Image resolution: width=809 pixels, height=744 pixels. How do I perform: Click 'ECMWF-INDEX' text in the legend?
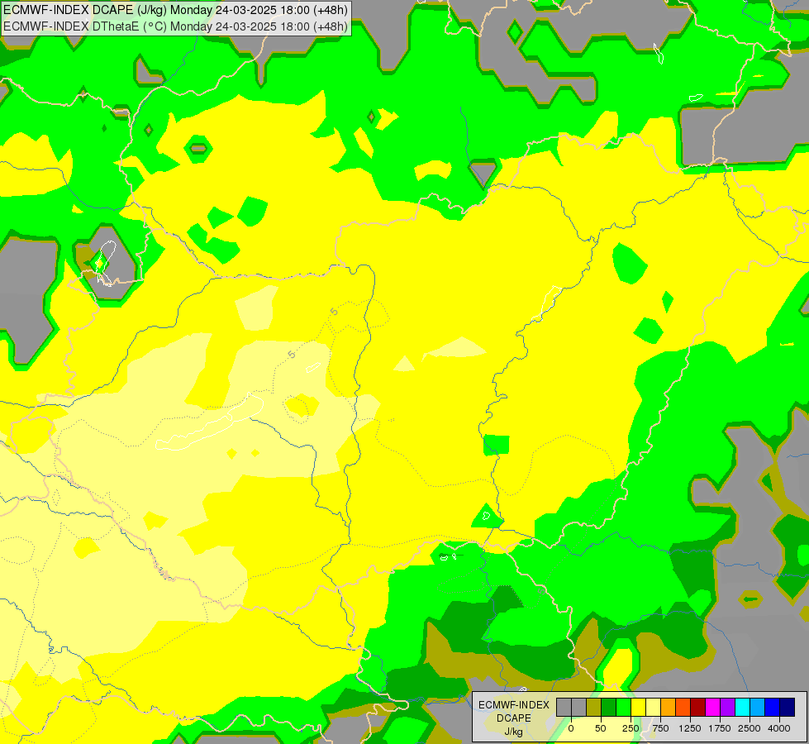pyautogui.click(x=514, y=705)
